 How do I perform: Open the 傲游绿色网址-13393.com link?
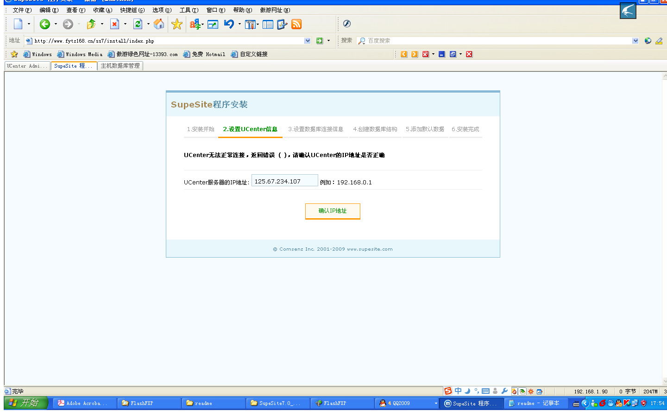[x=143, y=54]
